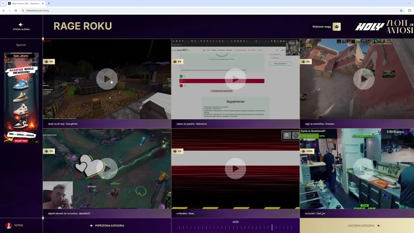
Task: Click the 'Sponsor' label in sidebar
Action: (21, 45)
